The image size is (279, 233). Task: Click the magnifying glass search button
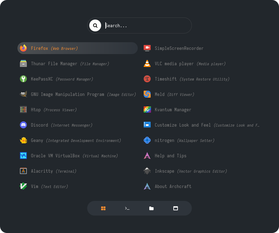[95, 25]
